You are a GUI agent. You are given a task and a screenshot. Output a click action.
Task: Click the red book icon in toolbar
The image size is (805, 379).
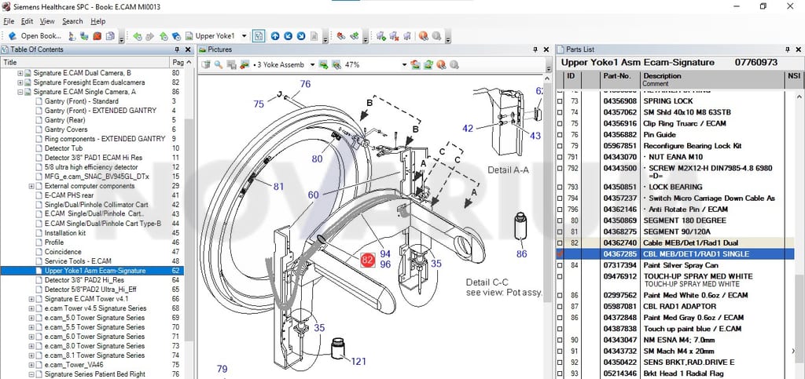click(97, 36)
